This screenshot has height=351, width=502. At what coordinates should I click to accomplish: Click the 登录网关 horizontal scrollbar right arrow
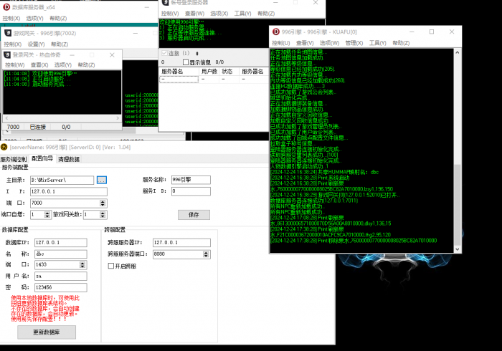click(118, 118)
